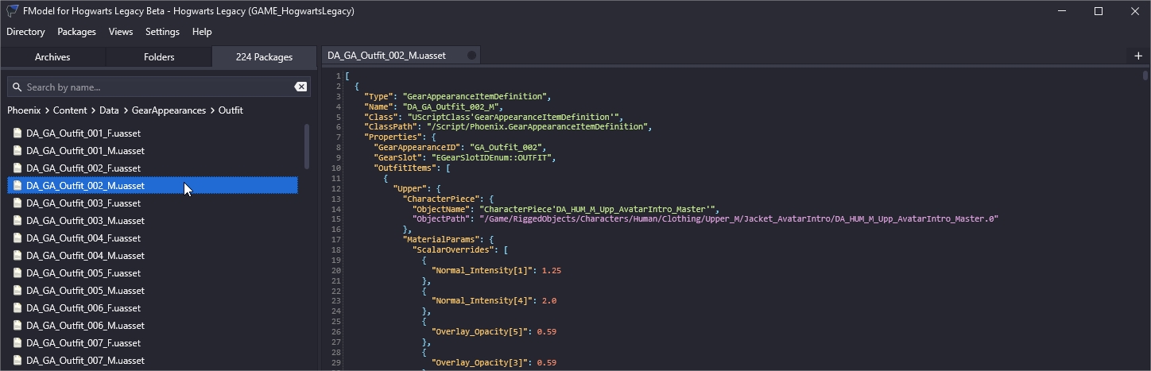This screenshot has height=371, width=1151.
Task: Close the DA_GA_Outfit_002_M.uasset tab via its round button
Action: (471, 56)
